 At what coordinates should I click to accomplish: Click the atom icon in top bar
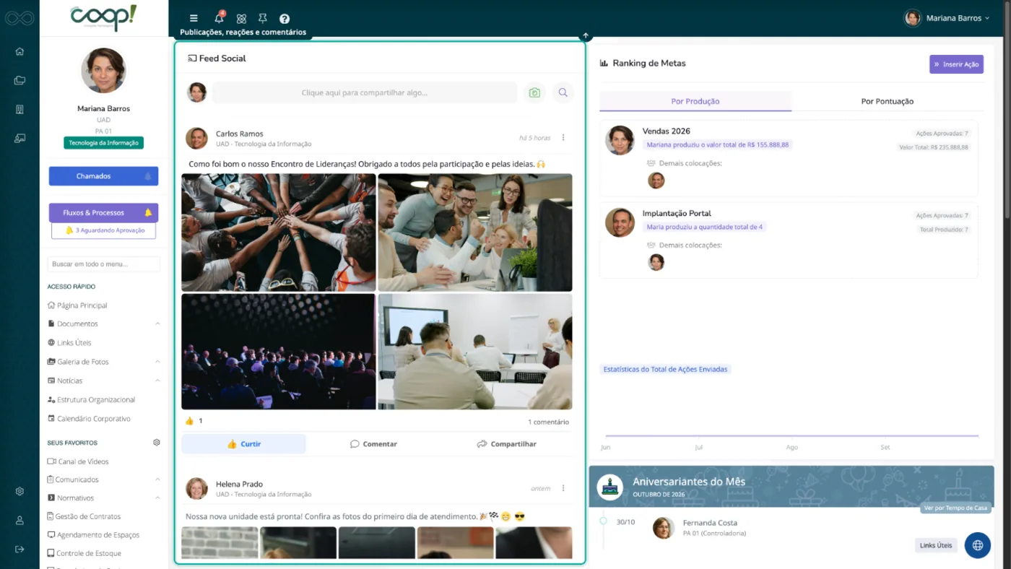pyautogui.click(x=241, y=19)
